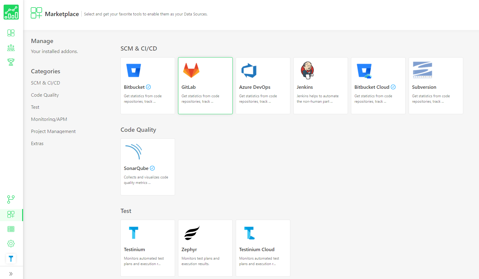479x279 pixels.
Task: Click the green app logo in sidebar
Action: tap(11, 12)
